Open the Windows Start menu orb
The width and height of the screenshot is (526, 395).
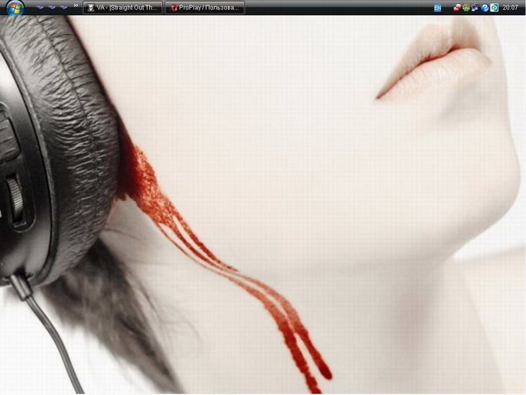(14, 7)
